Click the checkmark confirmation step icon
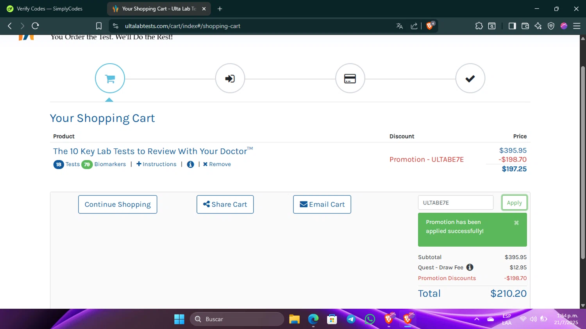586x329 pixels. click(x=470, y=78)
